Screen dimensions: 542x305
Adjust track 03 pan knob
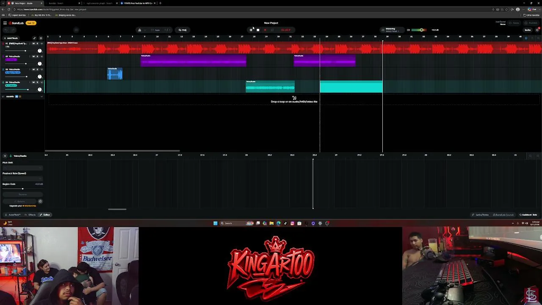point(40,77)
